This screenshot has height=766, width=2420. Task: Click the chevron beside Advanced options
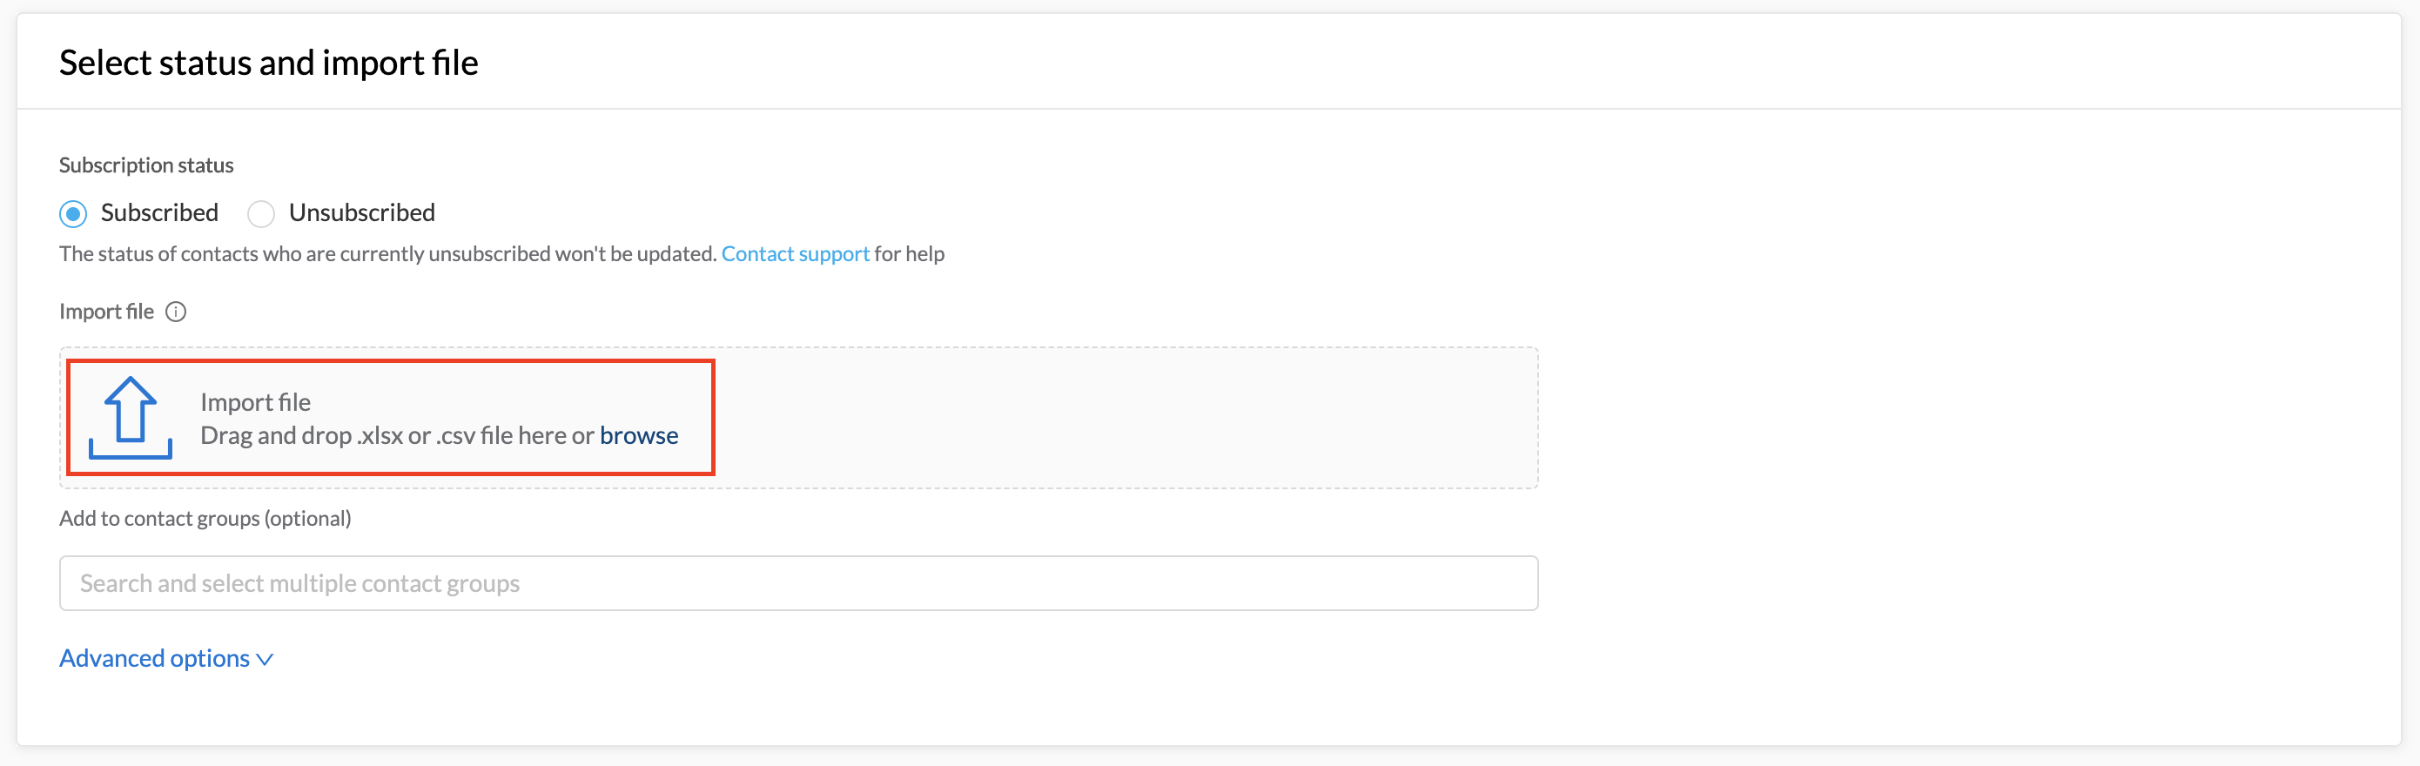[x=264, y=659]
